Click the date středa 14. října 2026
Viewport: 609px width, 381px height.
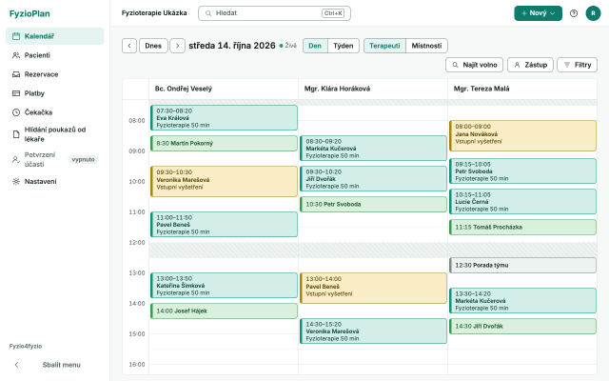232,46
